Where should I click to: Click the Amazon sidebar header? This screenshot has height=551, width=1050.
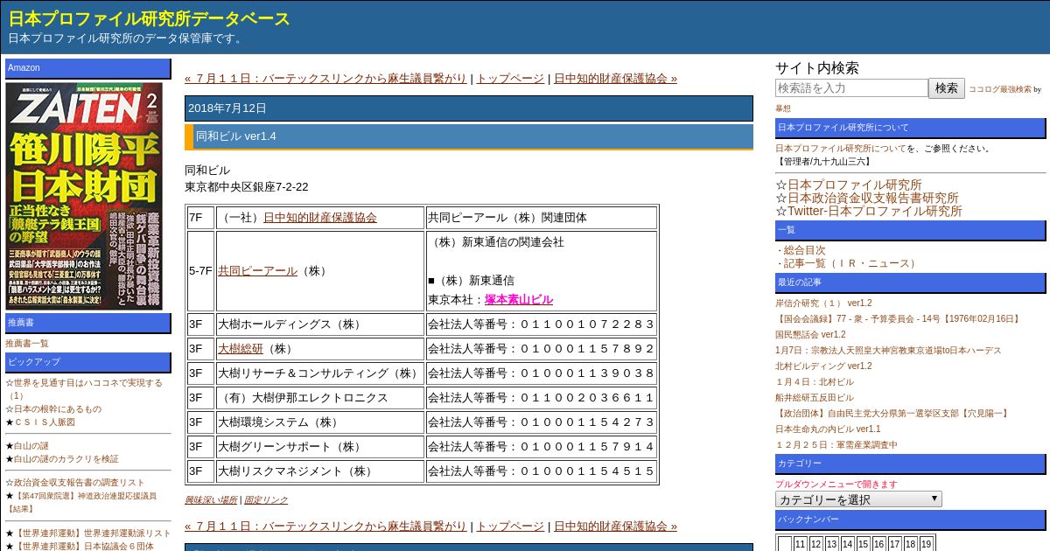(88, 68)
